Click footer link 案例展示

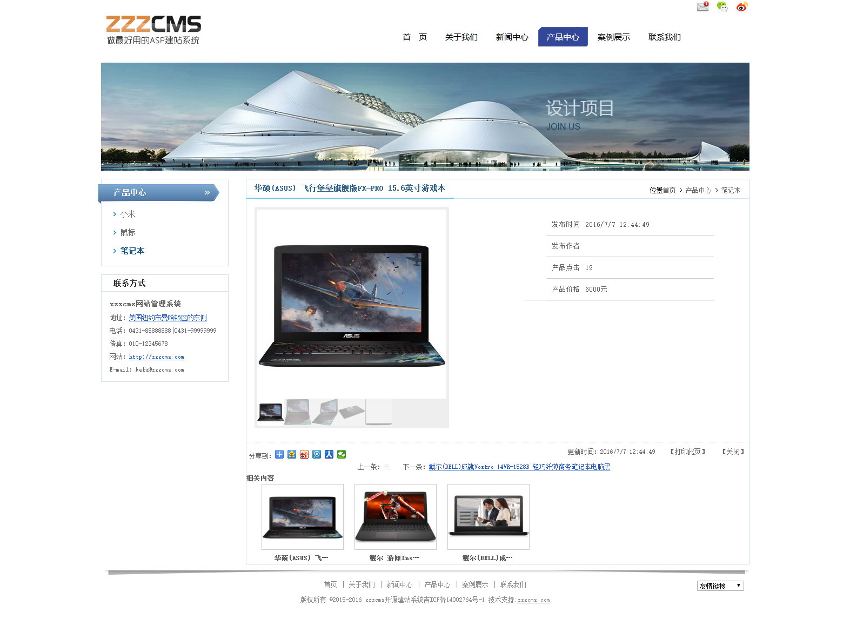pyautogui.click(x=475, y=584)
